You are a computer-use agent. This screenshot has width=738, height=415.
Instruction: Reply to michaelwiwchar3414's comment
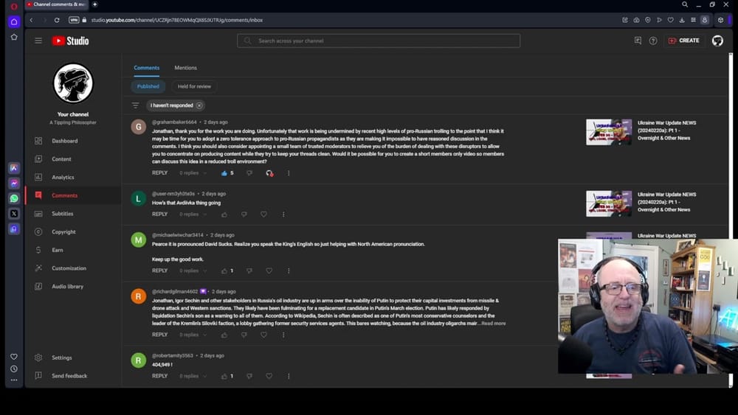tap(159, 271)
